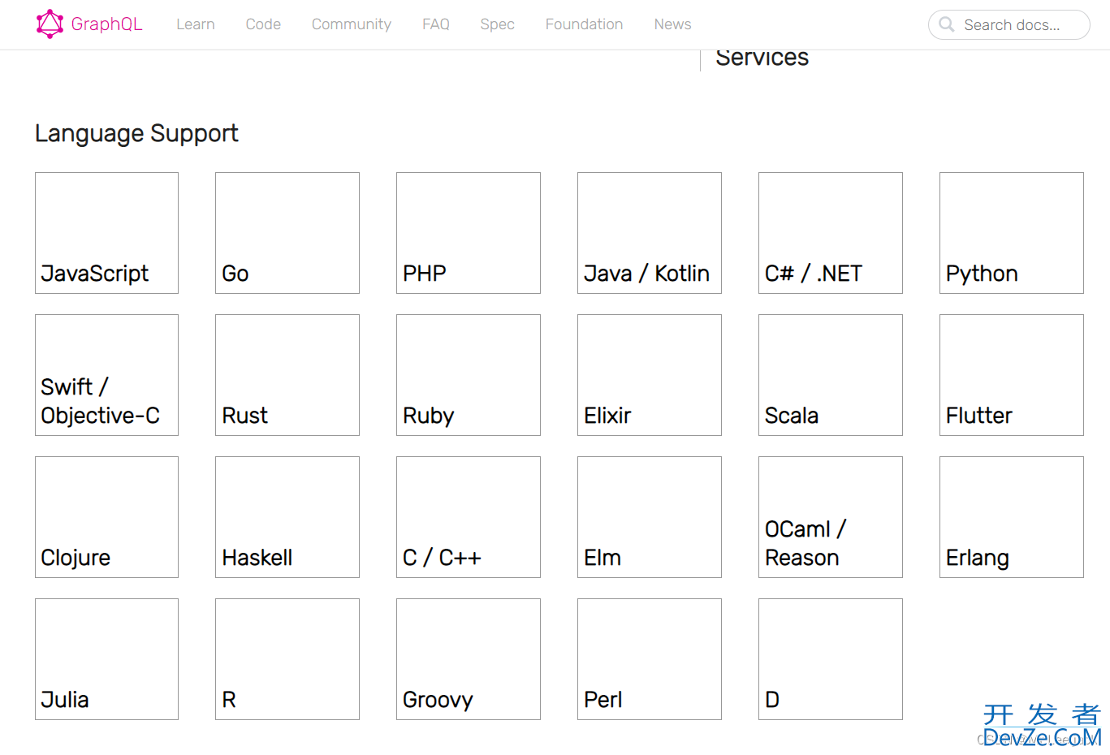Open the Community nav link
1110x755 pixels.
[x=352, y=24]
